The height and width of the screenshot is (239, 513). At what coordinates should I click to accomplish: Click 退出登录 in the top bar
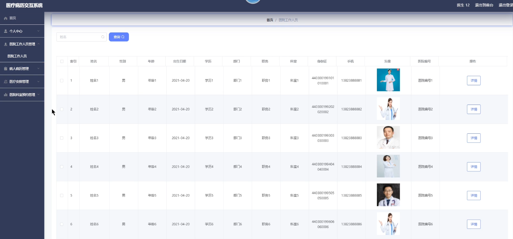(506, 5)
